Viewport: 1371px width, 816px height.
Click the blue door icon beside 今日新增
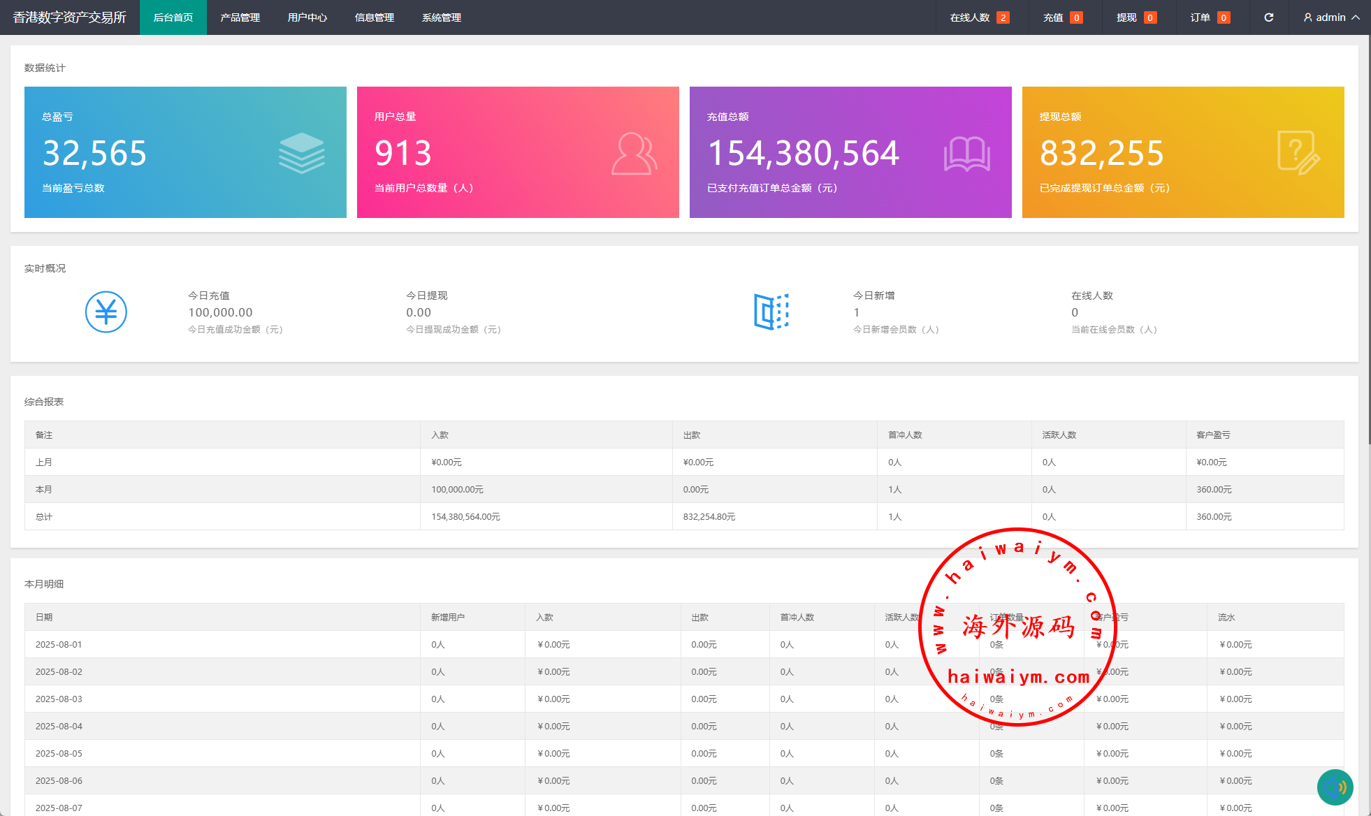(x=771, y=312)
